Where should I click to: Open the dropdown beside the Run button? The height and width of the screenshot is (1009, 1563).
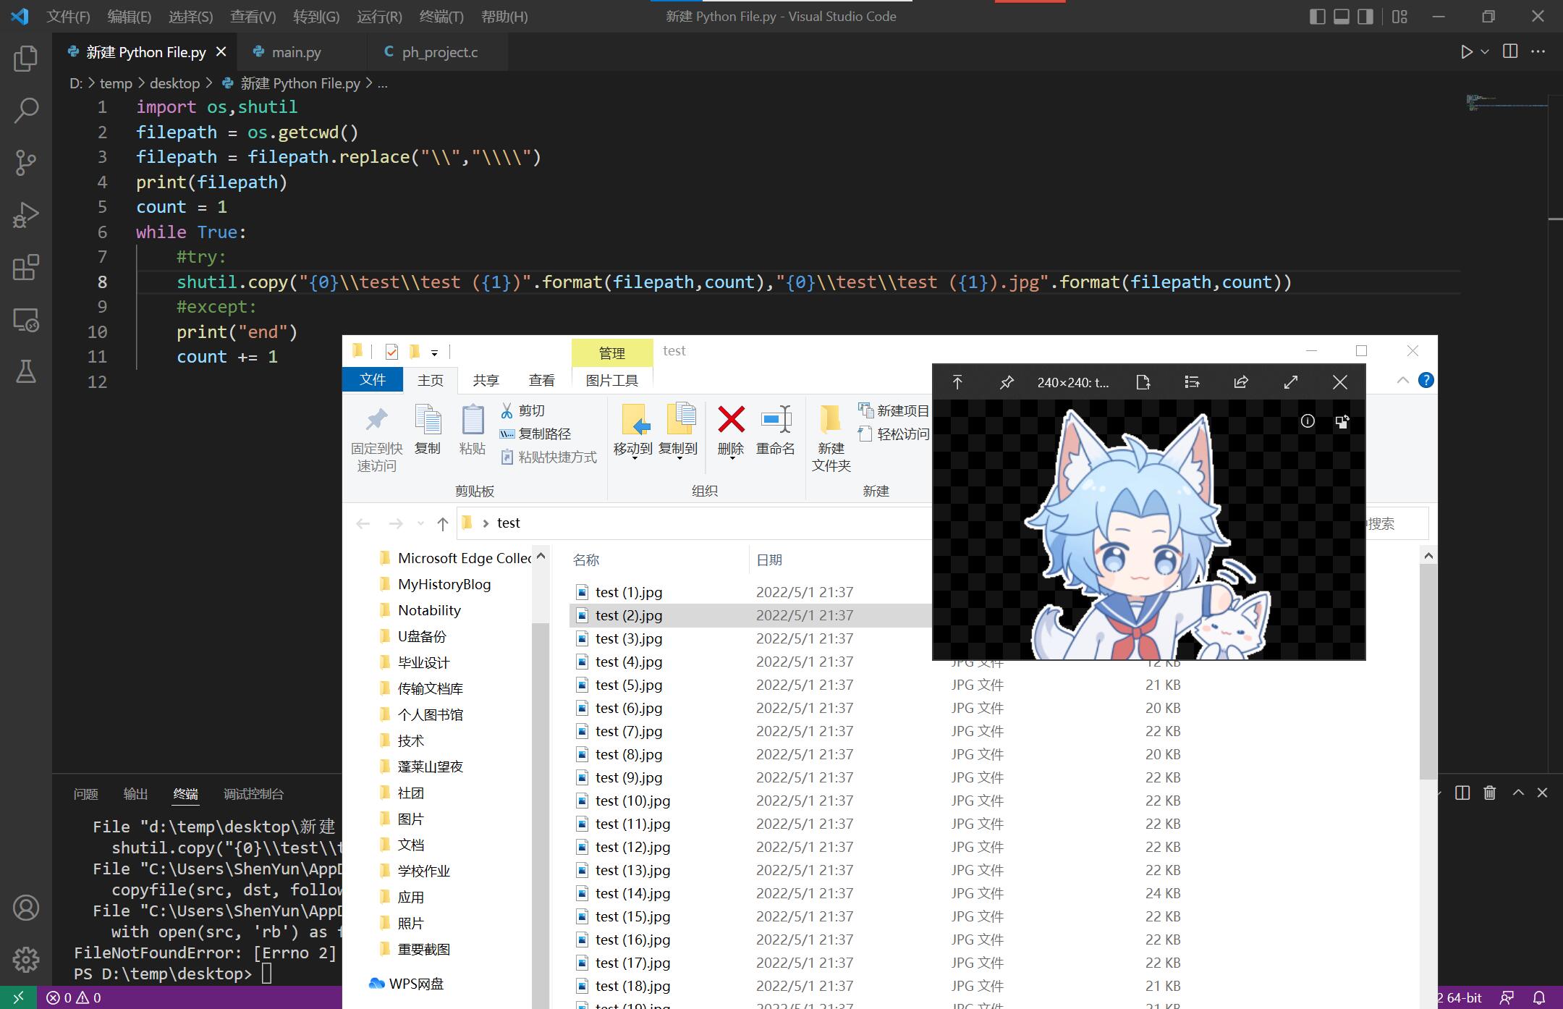pyautogui.click(x=1485, y=52)
